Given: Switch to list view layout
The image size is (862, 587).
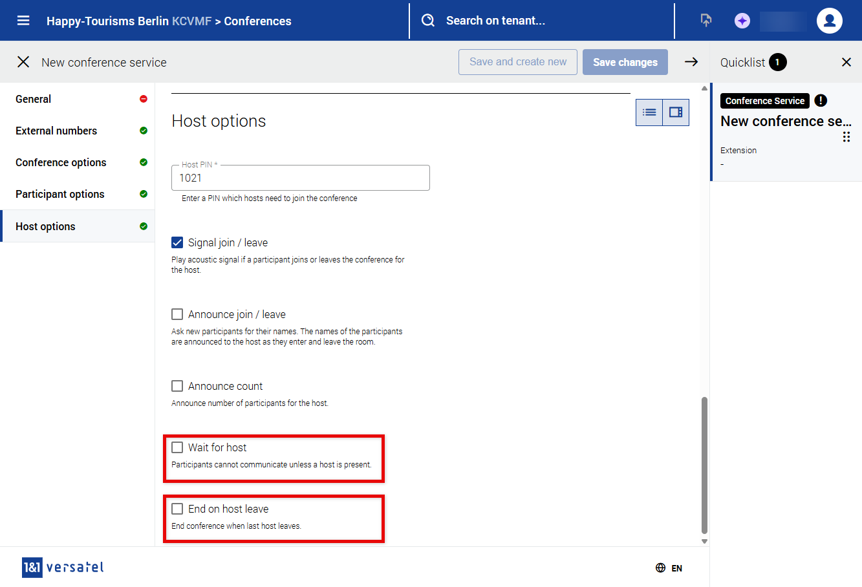Looking at the screenshot, I should tap(649, 112).
